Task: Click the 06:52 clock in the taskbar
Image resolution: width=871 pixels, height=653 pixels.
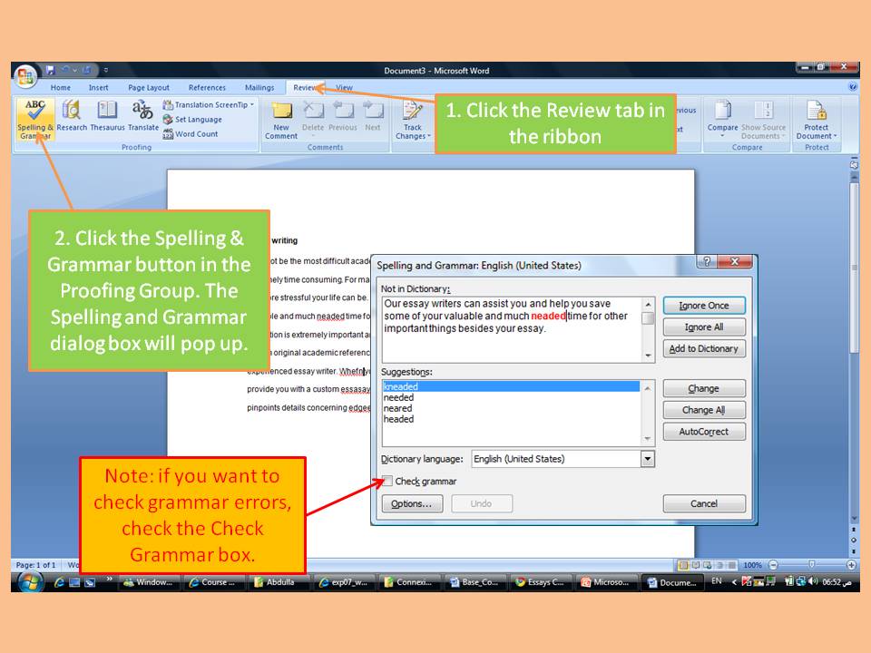Action: point(837,582)
